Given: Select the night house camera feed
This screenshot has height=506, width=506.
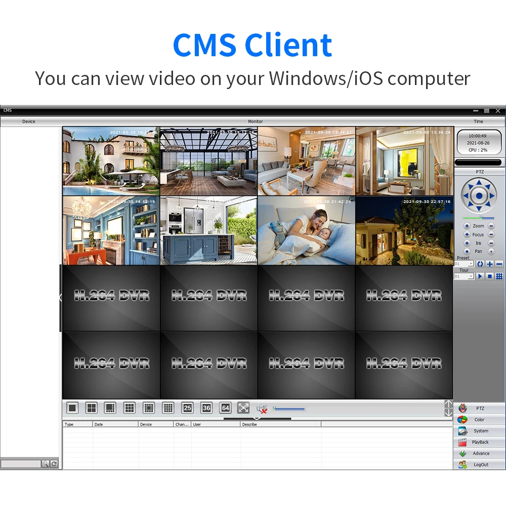Looking at the screenshot, I should click(404, 230).
